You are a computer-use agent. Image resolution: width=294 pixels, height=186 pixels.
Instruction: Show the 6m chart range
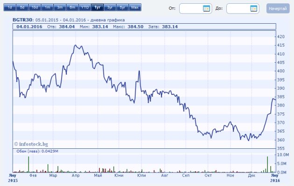click(x=72, y=8)
